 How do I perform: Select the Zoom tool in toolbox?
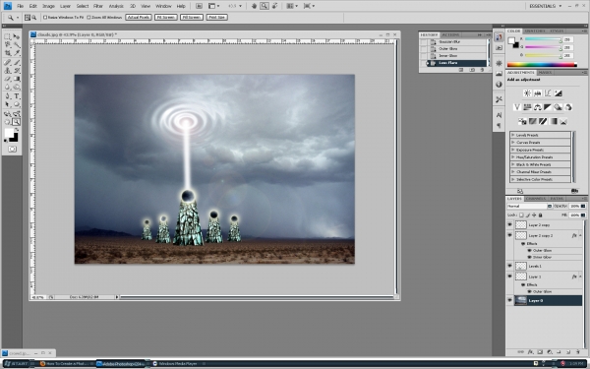[16, 122]
